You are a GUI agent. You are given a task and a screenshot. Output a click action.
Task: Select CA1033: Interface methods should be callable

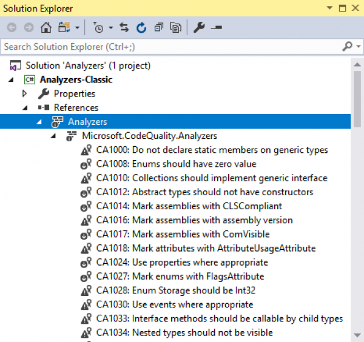pos(220,318)
